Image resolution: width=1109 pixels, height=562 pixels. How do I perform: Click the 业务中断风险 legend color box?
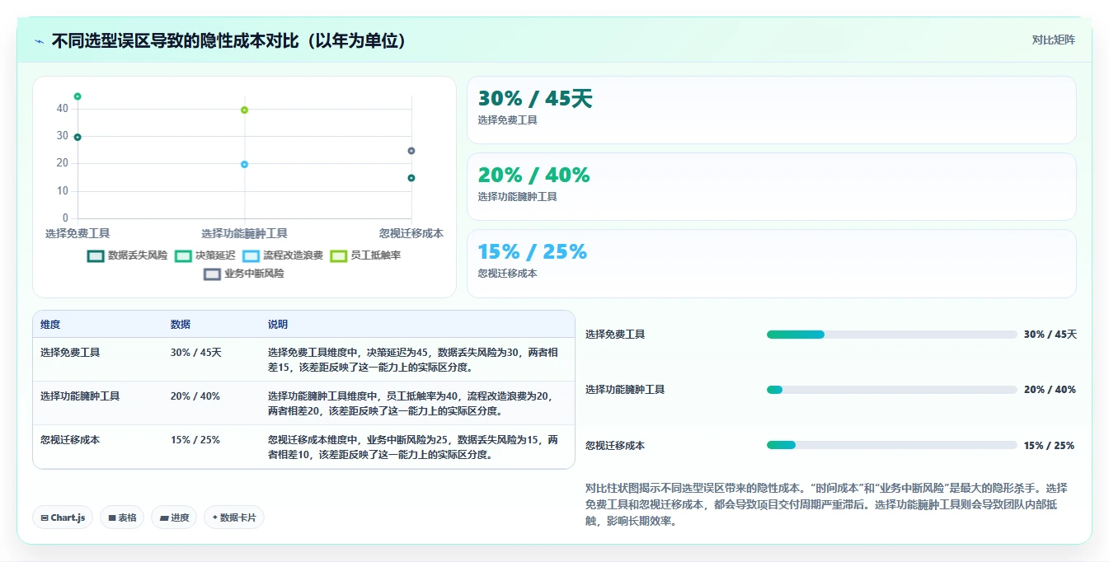pyautogui.click(x=212, y=274)
